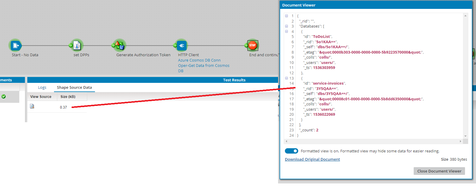Click the Stop shape icon
Image resolution: width=476 pixels, height=187 pixels.
(253, 45)
